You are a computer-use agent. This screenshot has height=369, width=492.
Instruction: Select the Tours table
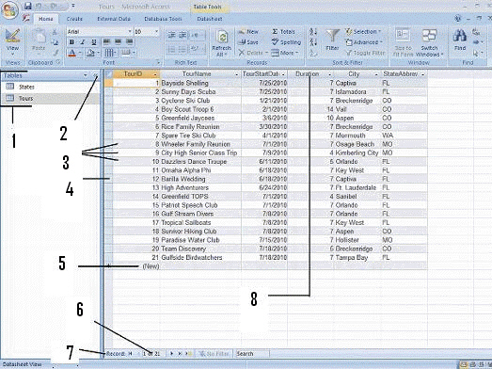(50, 98)
